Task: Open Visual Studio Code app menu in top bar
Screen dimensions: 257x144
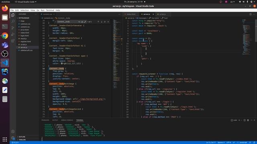Action: pyautogui.click(x=26, y=2)
